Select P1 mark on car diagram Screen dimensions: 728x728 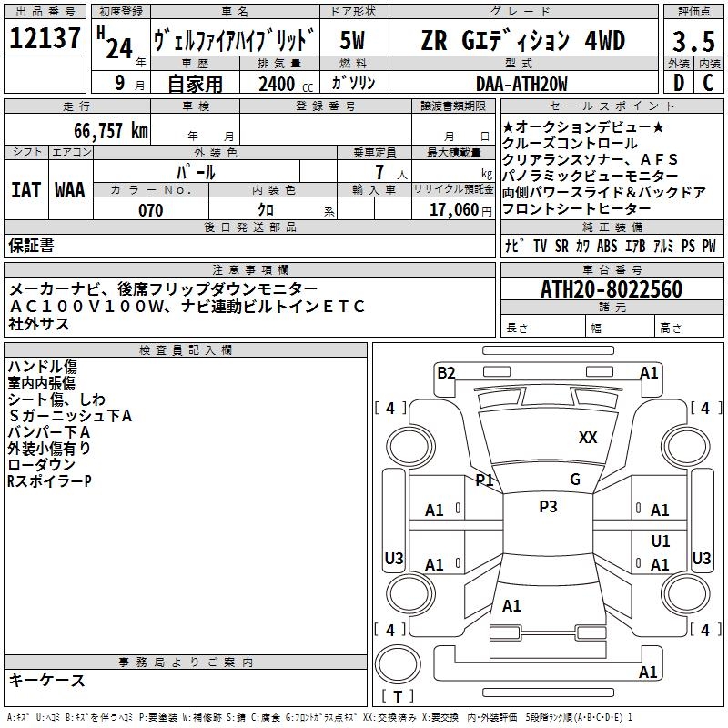(484, 480)
